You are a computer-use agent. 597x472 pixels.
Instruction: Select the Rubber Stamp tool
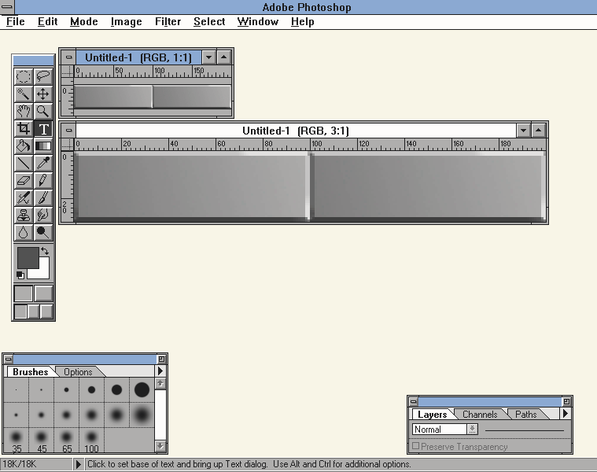click(24, 215)
